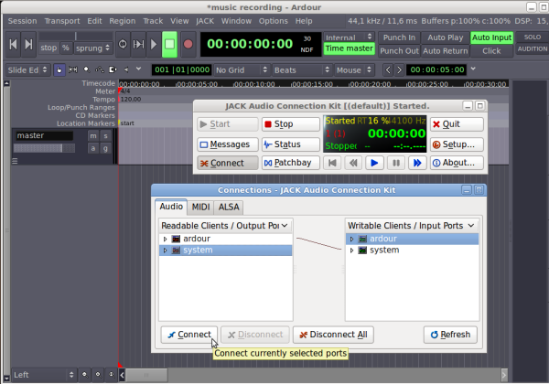Toggle Punch In

tap(399, 37)
